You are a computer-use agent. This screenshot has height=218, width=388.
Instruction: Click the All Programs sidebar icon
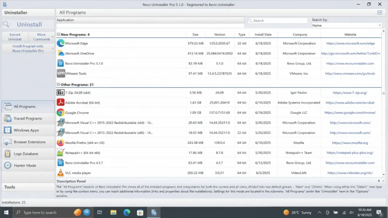8,106
